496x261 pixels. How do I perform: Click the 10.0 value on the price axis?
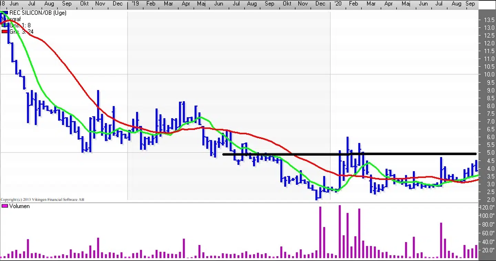tap(489, 75)
